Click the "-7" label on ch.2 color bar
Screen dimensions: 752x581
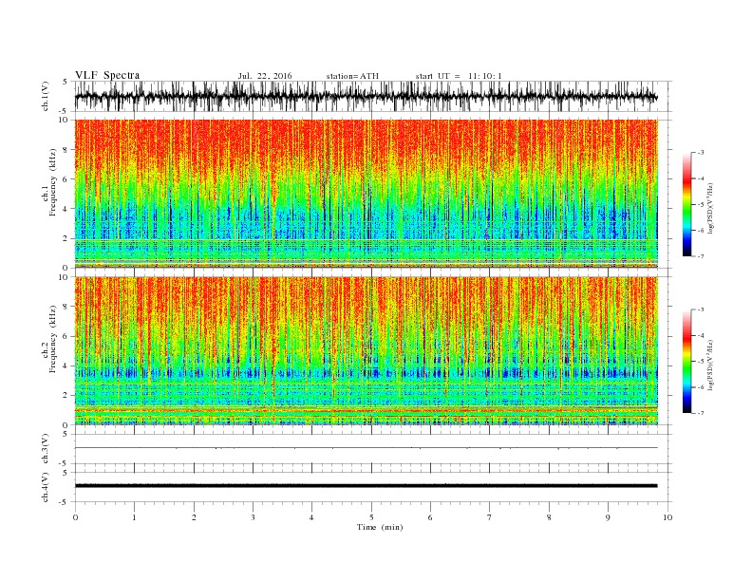(701, 413)
